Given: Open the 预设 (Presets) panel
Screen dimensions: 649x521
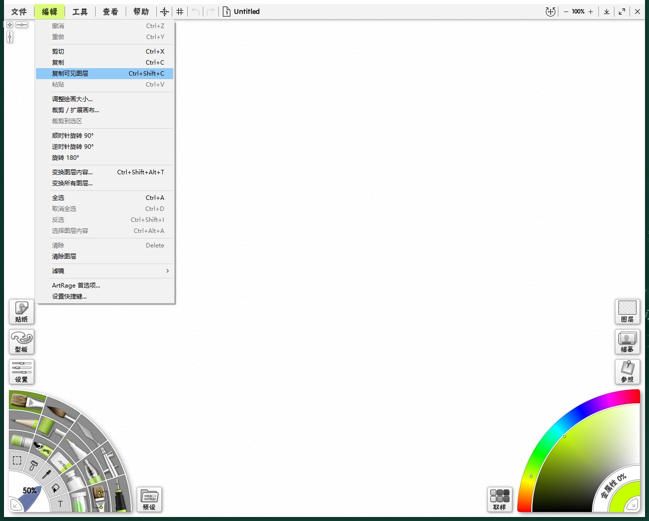Looking at the screenshot, I should point(149,499).
